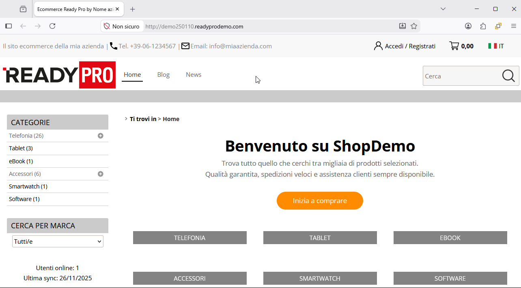Expand the Telefonia category plus toggle
The height and width of the screenshot is (288, 521).
click(x=100, y=136)
